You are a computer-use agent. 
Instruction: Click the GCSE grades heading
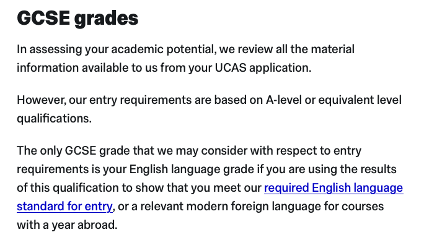[x=77, y=19]
